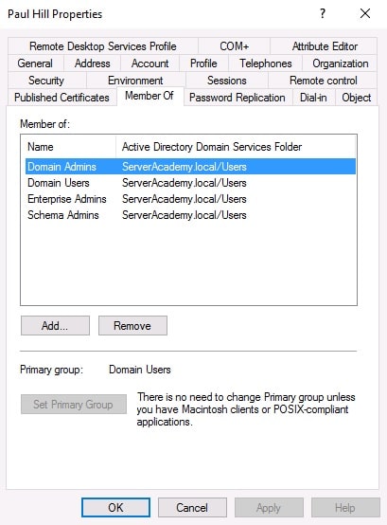The image size is (387, 525).
Task: Select the Enterprise Admins group entry
Action: pyautogui.click(x=190, y=199)
